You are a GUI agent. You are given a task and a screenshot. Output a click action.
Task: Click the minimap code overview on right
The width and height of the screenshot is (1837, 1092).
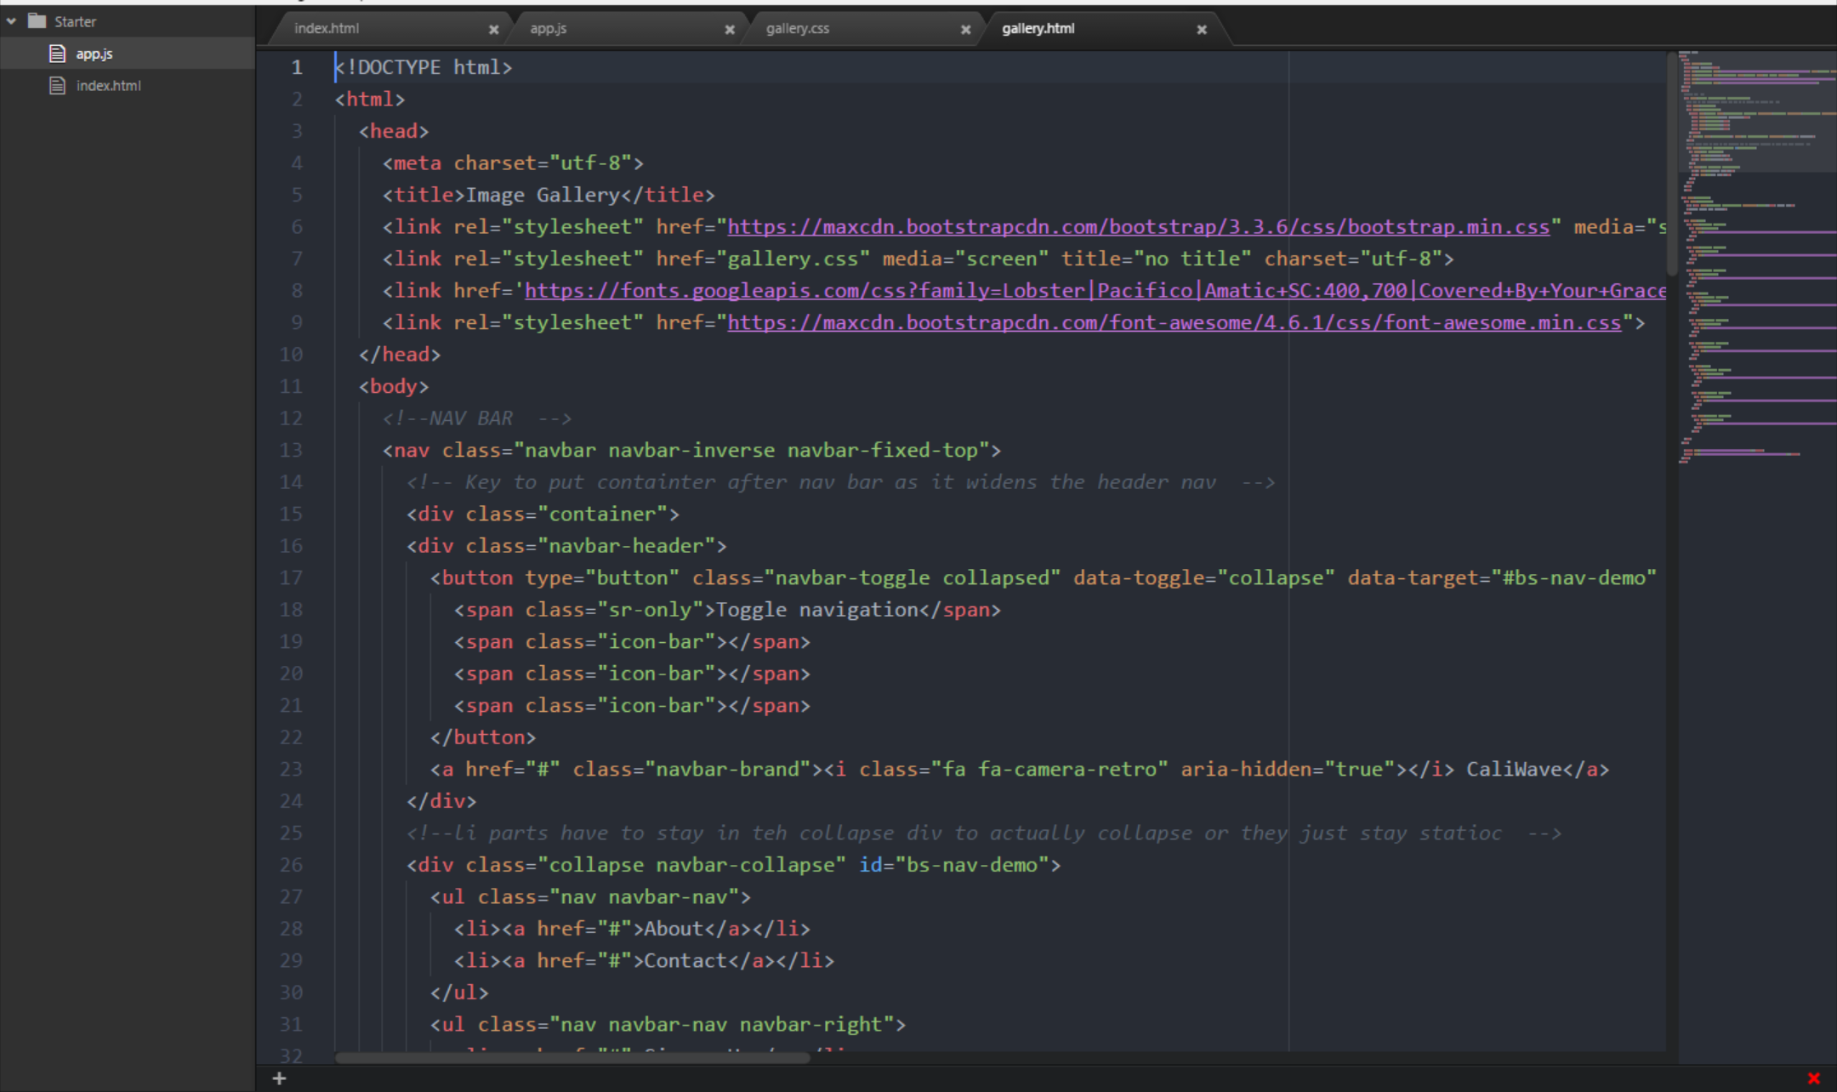click(x=1756, y=255)
